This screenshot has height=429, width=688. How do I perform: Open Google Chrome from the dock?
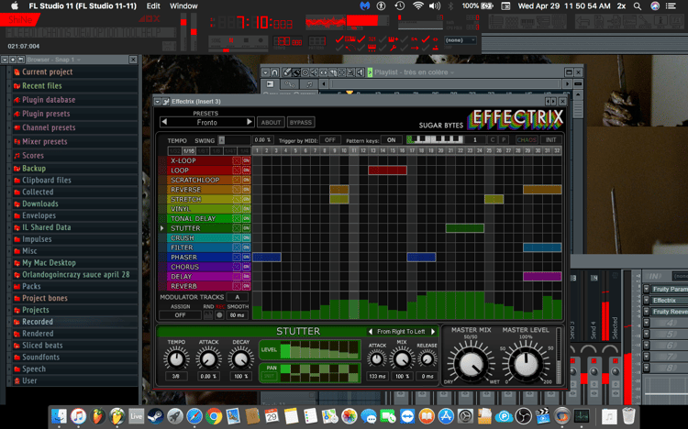213,416
